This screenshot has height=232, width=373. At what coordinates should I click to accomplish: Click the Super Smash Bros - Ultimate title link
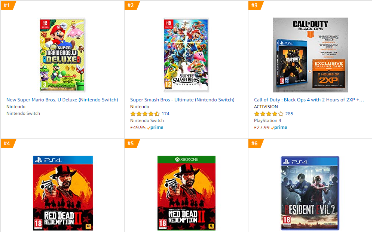point(182,100)
